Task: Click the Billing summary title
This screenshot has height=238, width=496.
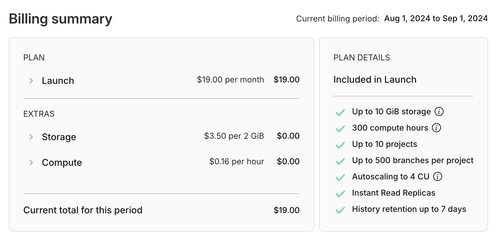Action: tap(60, 19)
